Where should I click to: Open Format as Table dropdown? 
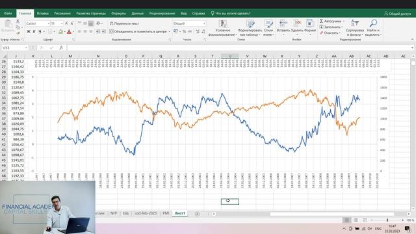coord(250,28)
